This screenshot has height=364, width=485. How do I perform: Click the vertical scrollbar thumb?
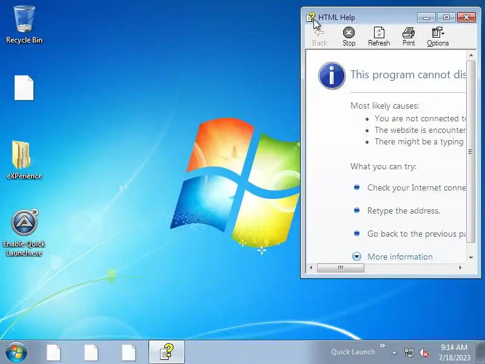click(471, 151)
